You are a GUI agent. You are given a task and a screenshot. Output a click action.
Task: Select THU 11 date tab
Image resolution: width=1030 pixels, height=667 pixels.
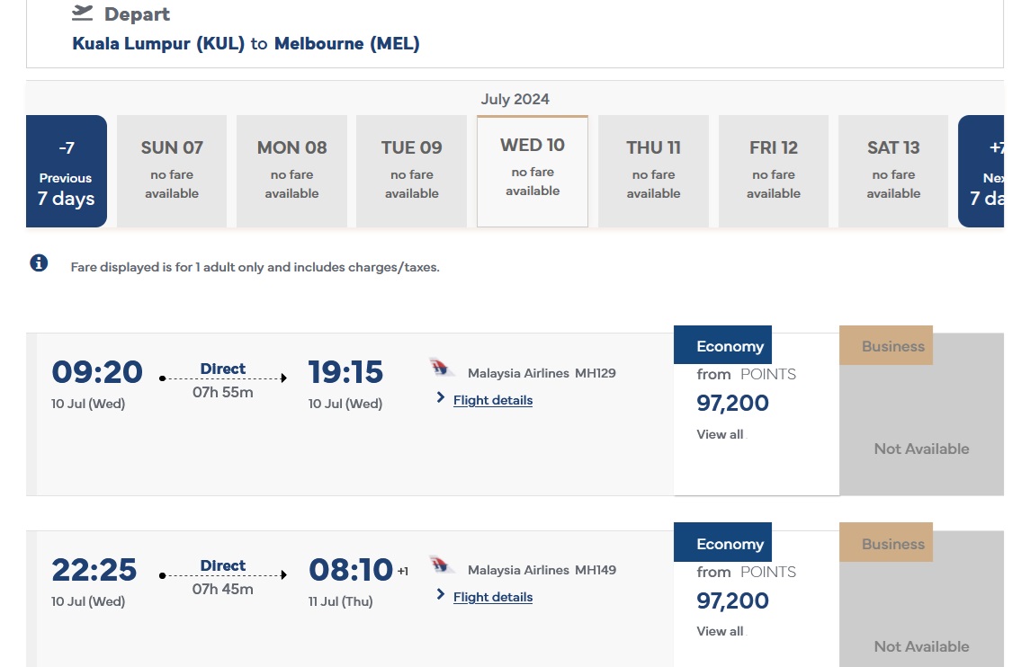[653, 172]
